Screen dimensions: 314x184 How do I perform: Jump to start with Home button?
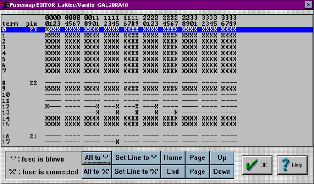click(x=173, y=158)
